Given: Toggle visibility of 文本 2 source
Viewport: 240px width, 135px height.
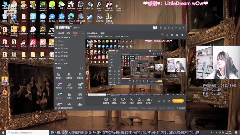Looking at the screenshot, I should (56, 52).
